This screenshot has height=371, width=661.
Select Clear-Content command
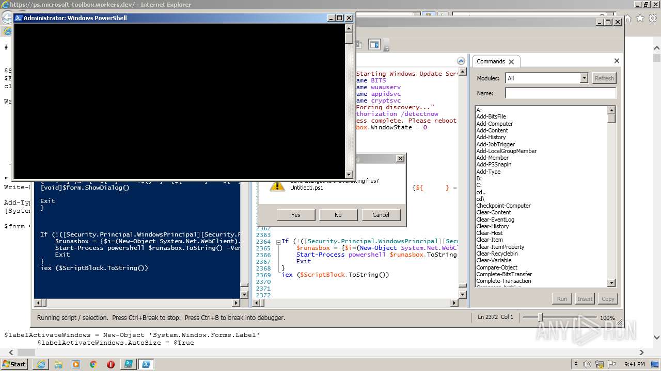tap(493, 212)
